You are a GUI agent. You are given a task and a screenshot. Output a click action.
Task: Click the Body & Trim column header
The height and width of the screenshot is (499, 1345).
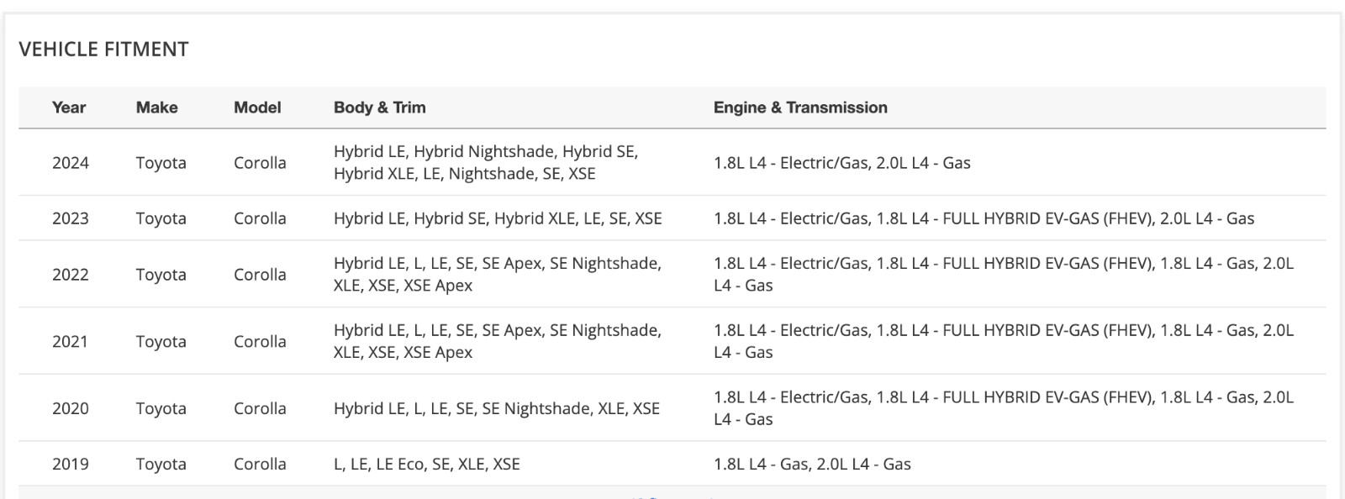coord(379,108)
